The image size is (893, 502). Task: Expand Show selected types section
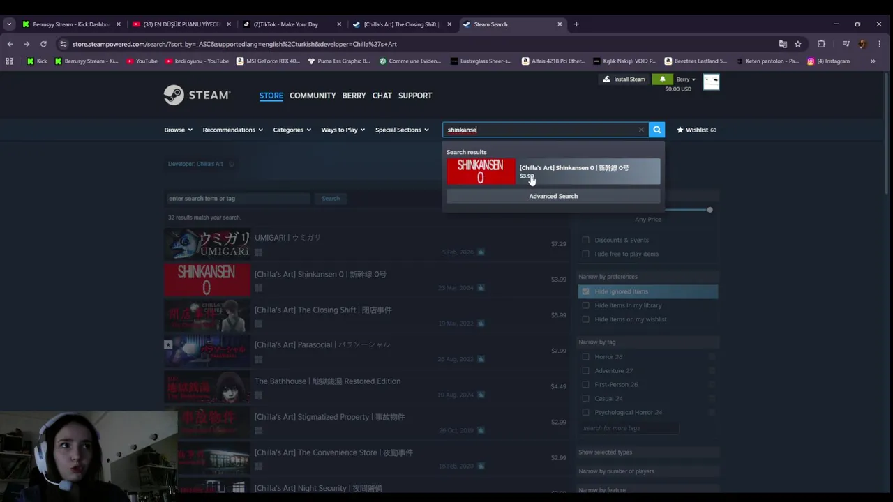pos(647,452)
